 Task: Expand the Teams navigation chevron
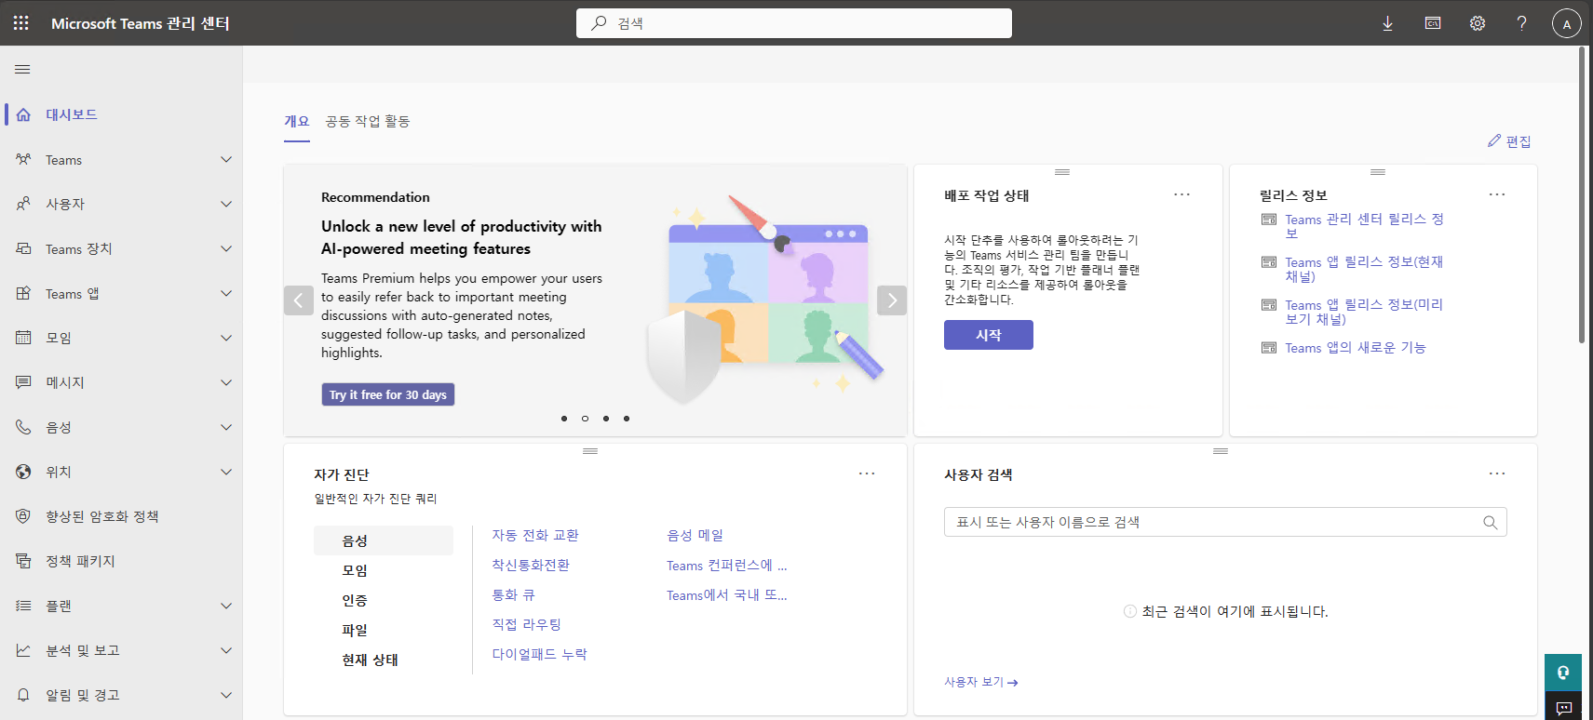click(x=226, y=159)
